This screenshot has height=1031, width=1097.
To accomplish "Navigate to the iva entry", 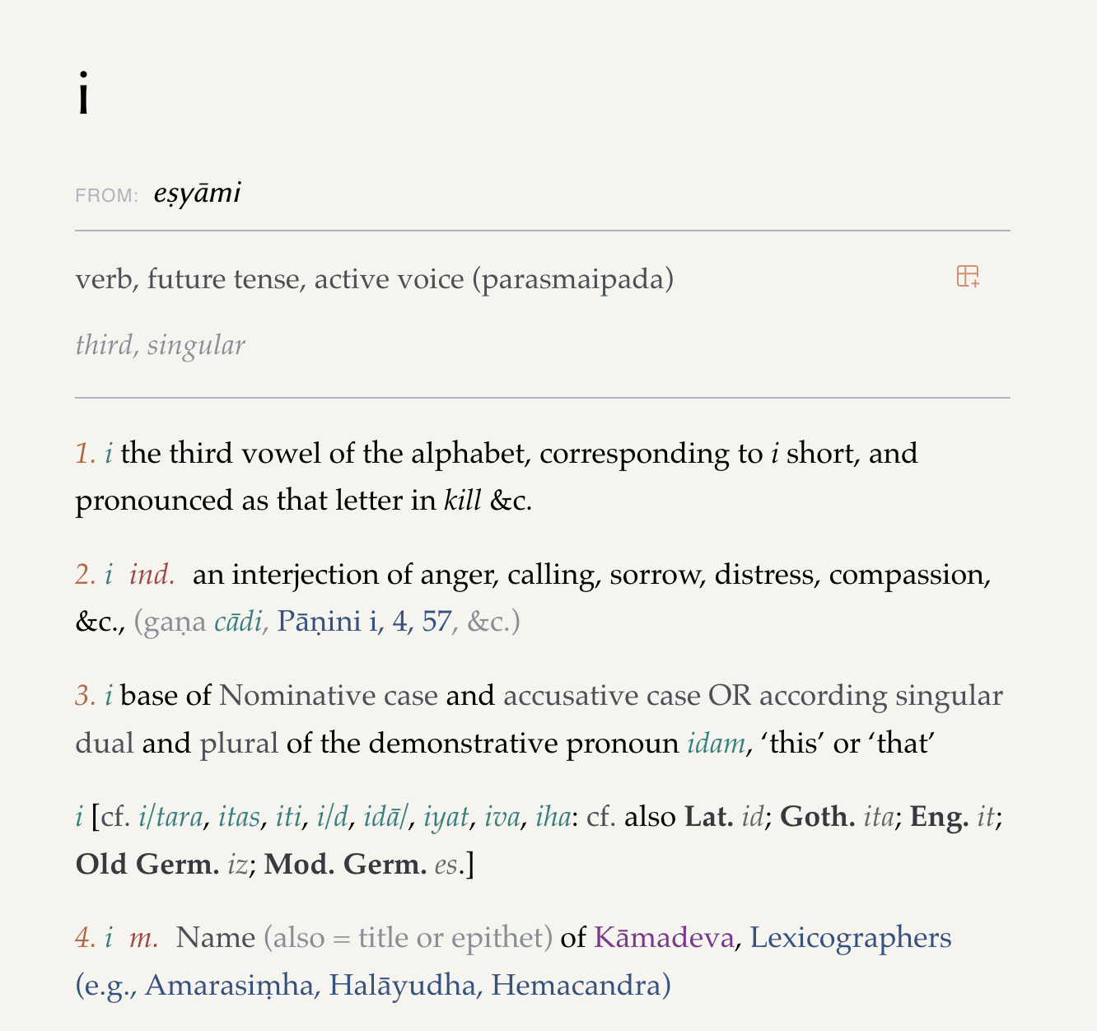I will click(x=502, y=817).
